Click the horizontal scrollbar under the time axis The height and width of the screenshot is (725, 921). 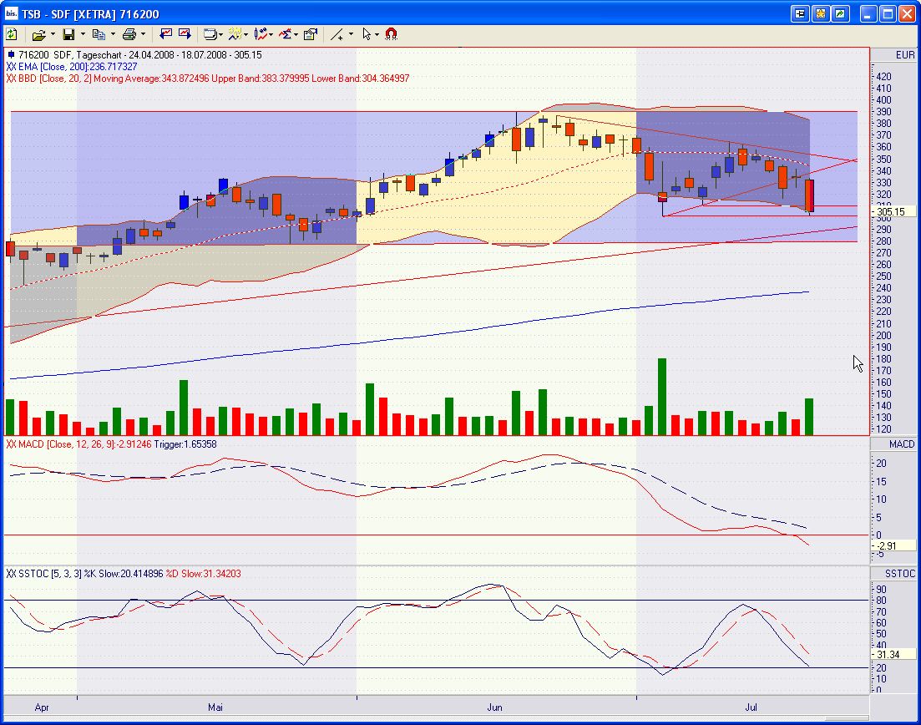(437, 718)
